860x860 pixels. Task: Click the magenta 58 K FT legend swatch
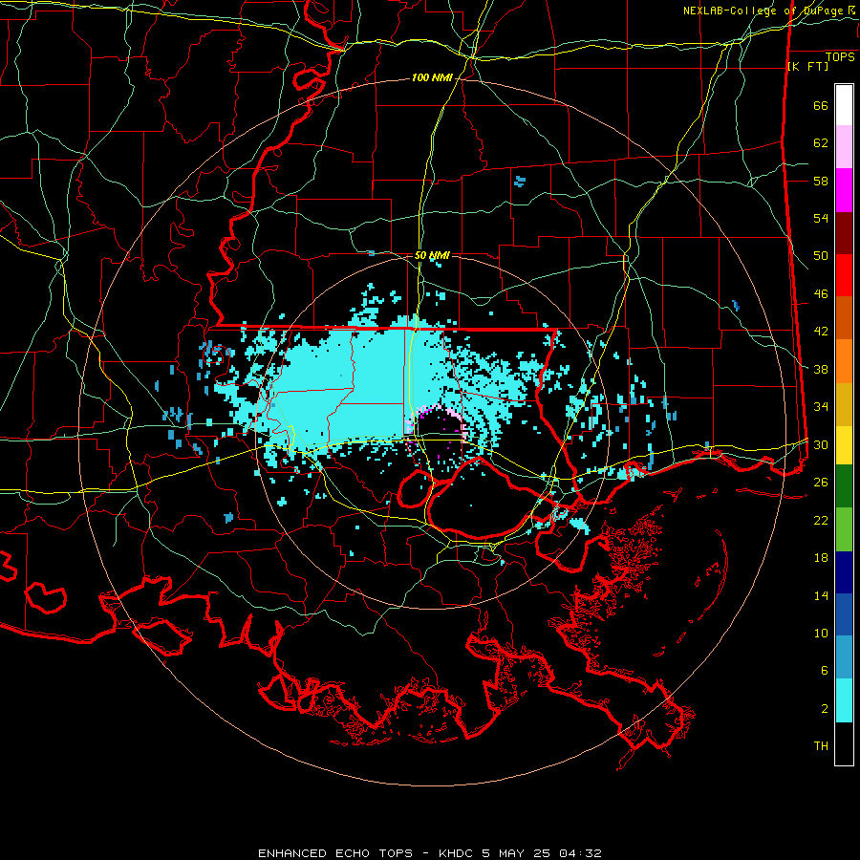(844, 190)
